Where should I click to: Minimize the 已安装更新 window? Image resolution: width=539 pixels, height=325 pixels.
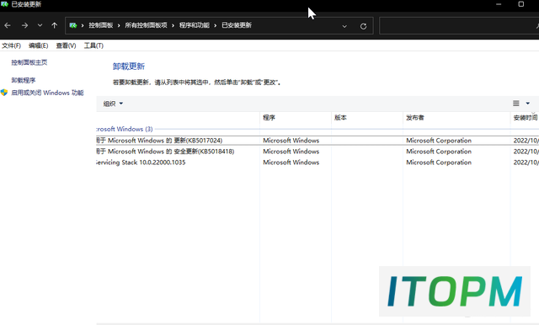click(499, 4)
